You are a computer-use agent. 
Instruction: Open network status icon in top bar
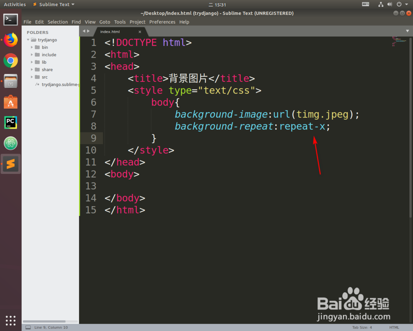point(381,4)
